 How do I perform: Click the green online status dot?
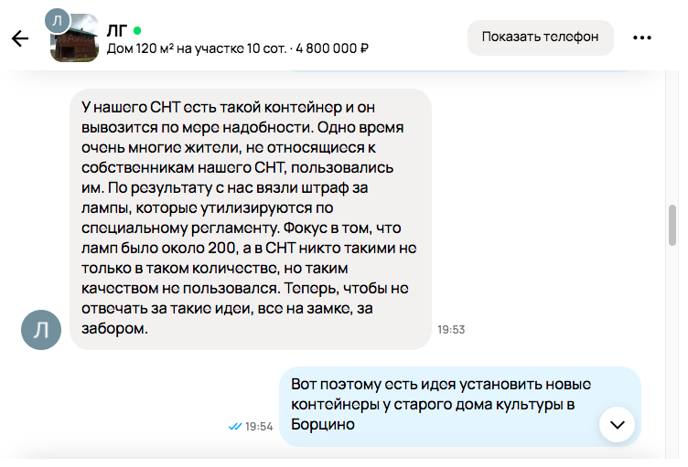137,30
